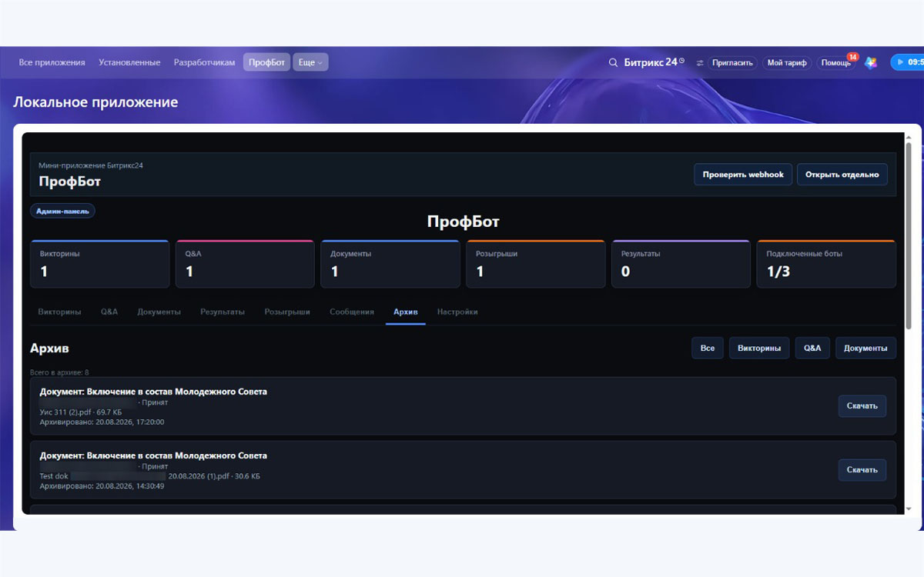Click the Розыгрыши stat card

pyautogui.click(x=535, y=264)
